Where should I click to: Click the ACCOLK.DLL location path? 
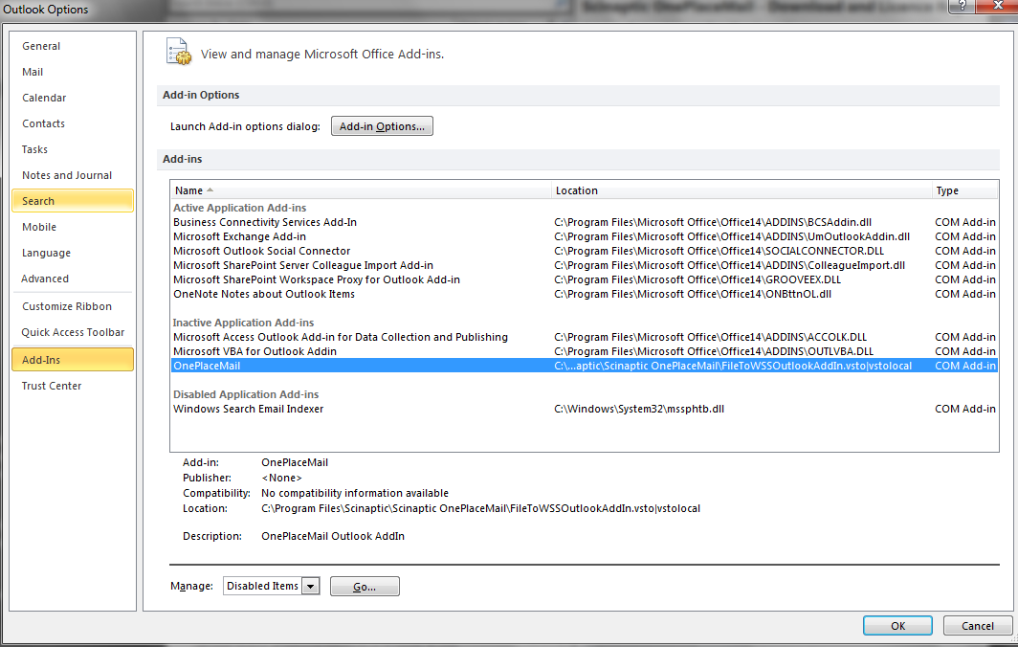coord(710,337)
